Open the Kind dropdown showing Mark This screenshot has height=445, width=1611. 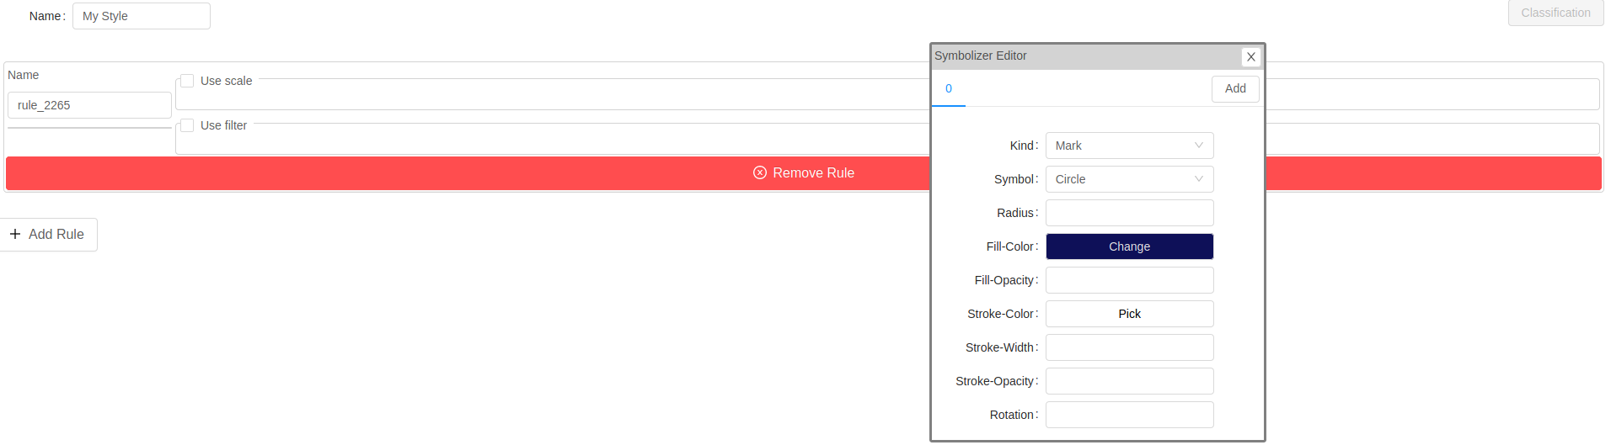[1129, 146]
